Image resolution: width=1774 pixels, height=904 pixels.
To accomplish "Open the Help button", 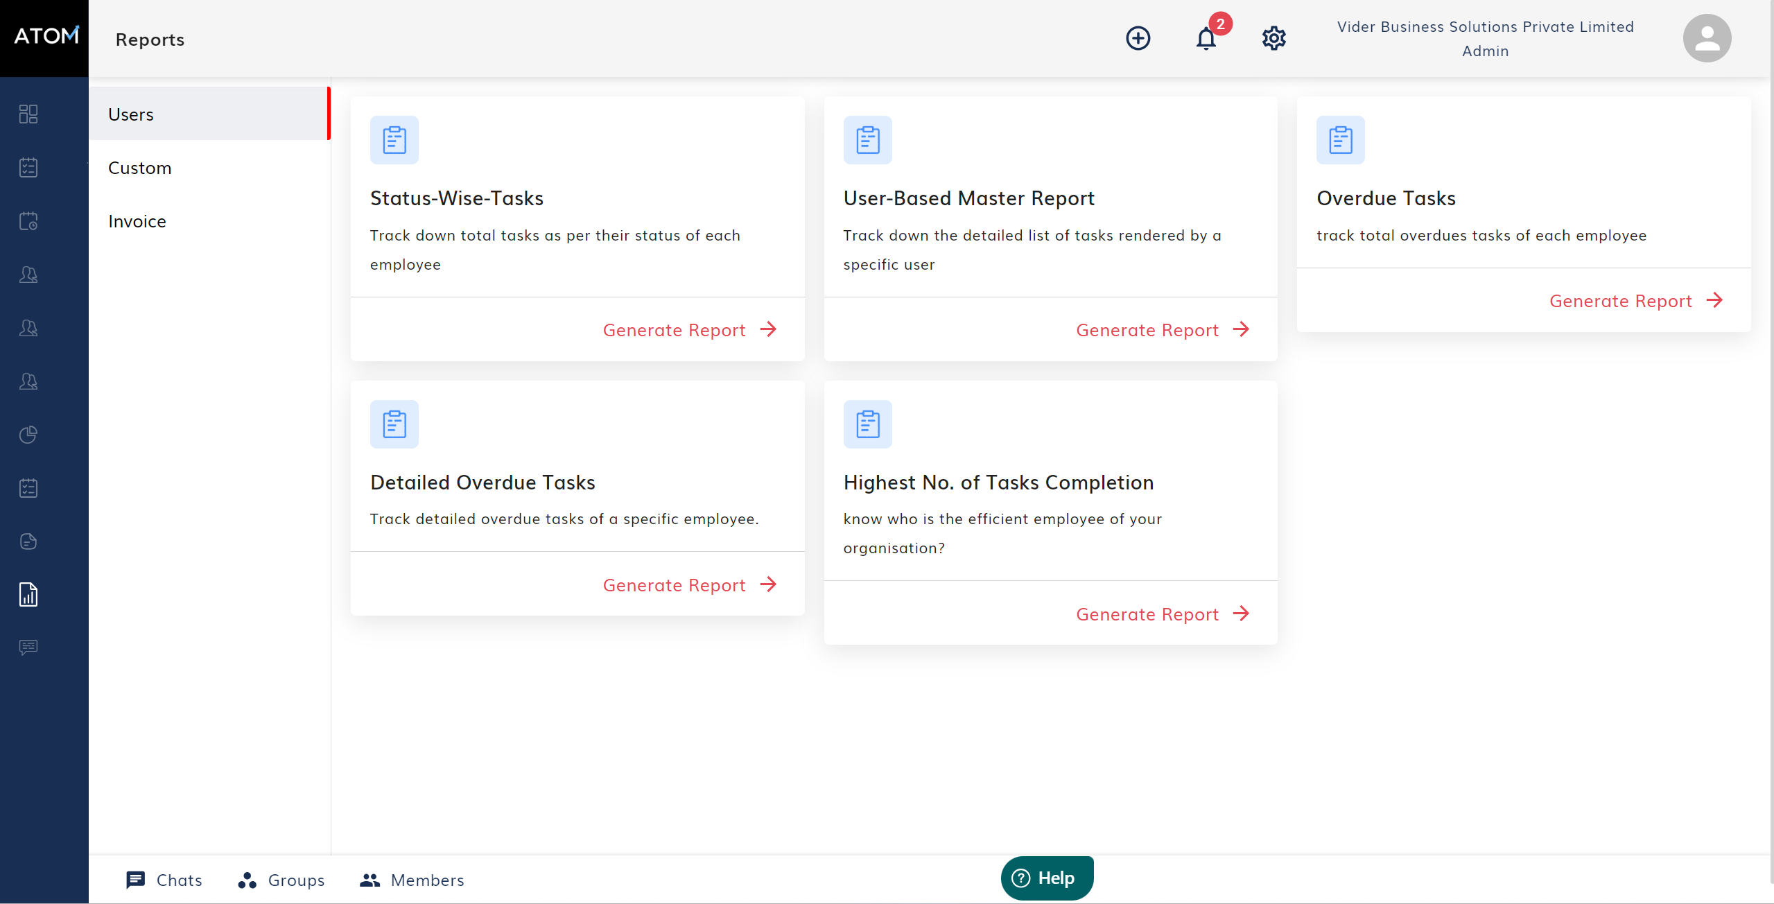I will (x=1047, y=878).
